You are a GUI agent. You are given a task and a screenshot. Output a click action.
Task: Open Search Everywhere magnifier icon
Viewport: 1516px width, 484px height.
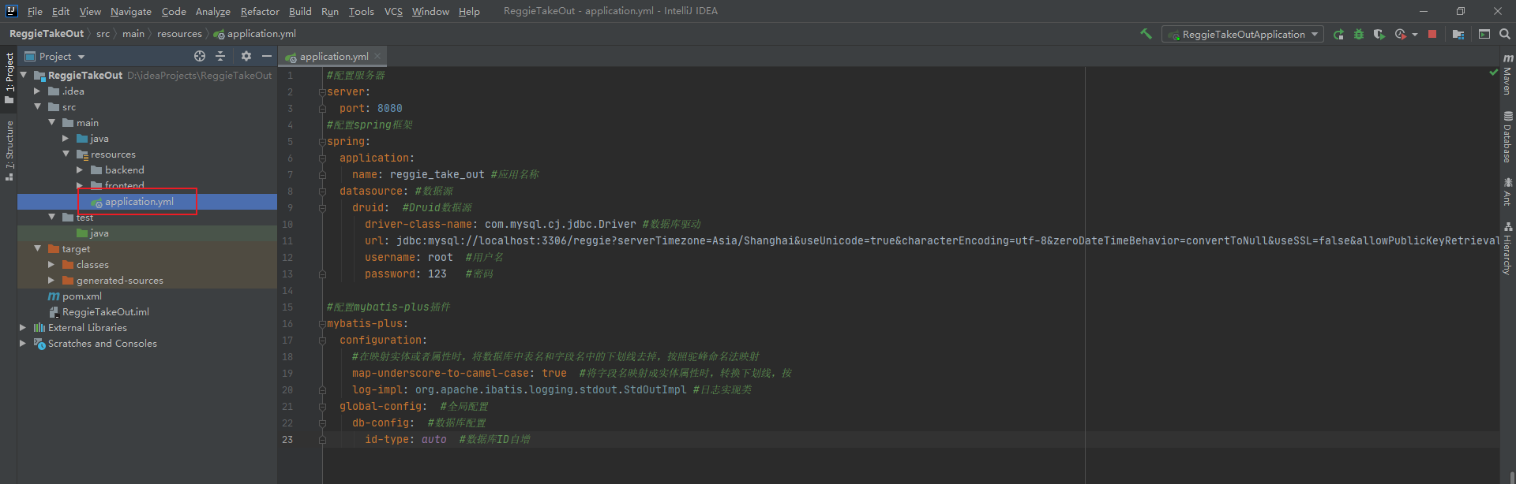coord(1505,35)
